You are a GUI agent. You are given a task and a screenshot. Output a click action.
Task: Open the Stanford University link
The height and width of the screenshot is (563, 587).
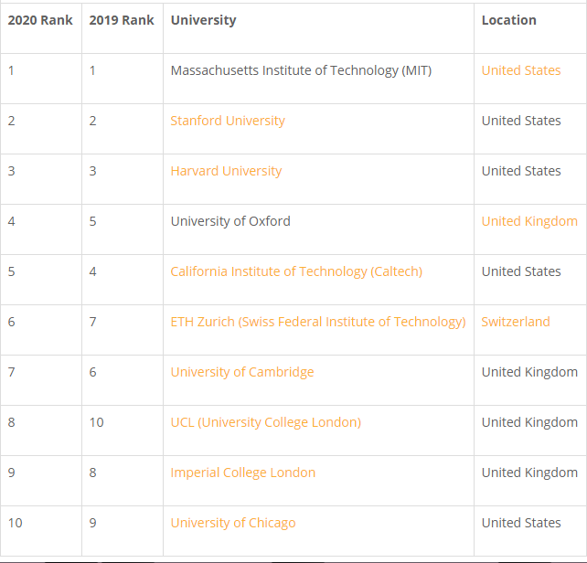pyautogui.click(x=228, y=121)
